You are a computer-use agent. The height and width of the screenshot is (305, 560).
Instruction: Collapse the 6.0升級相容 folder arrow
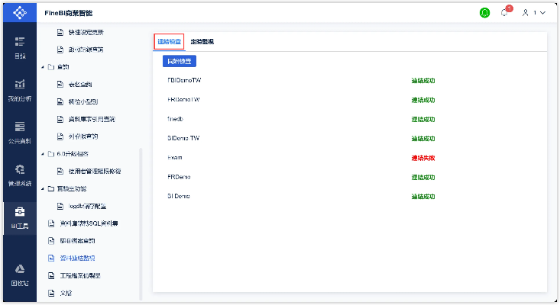[x=43, y=154]
